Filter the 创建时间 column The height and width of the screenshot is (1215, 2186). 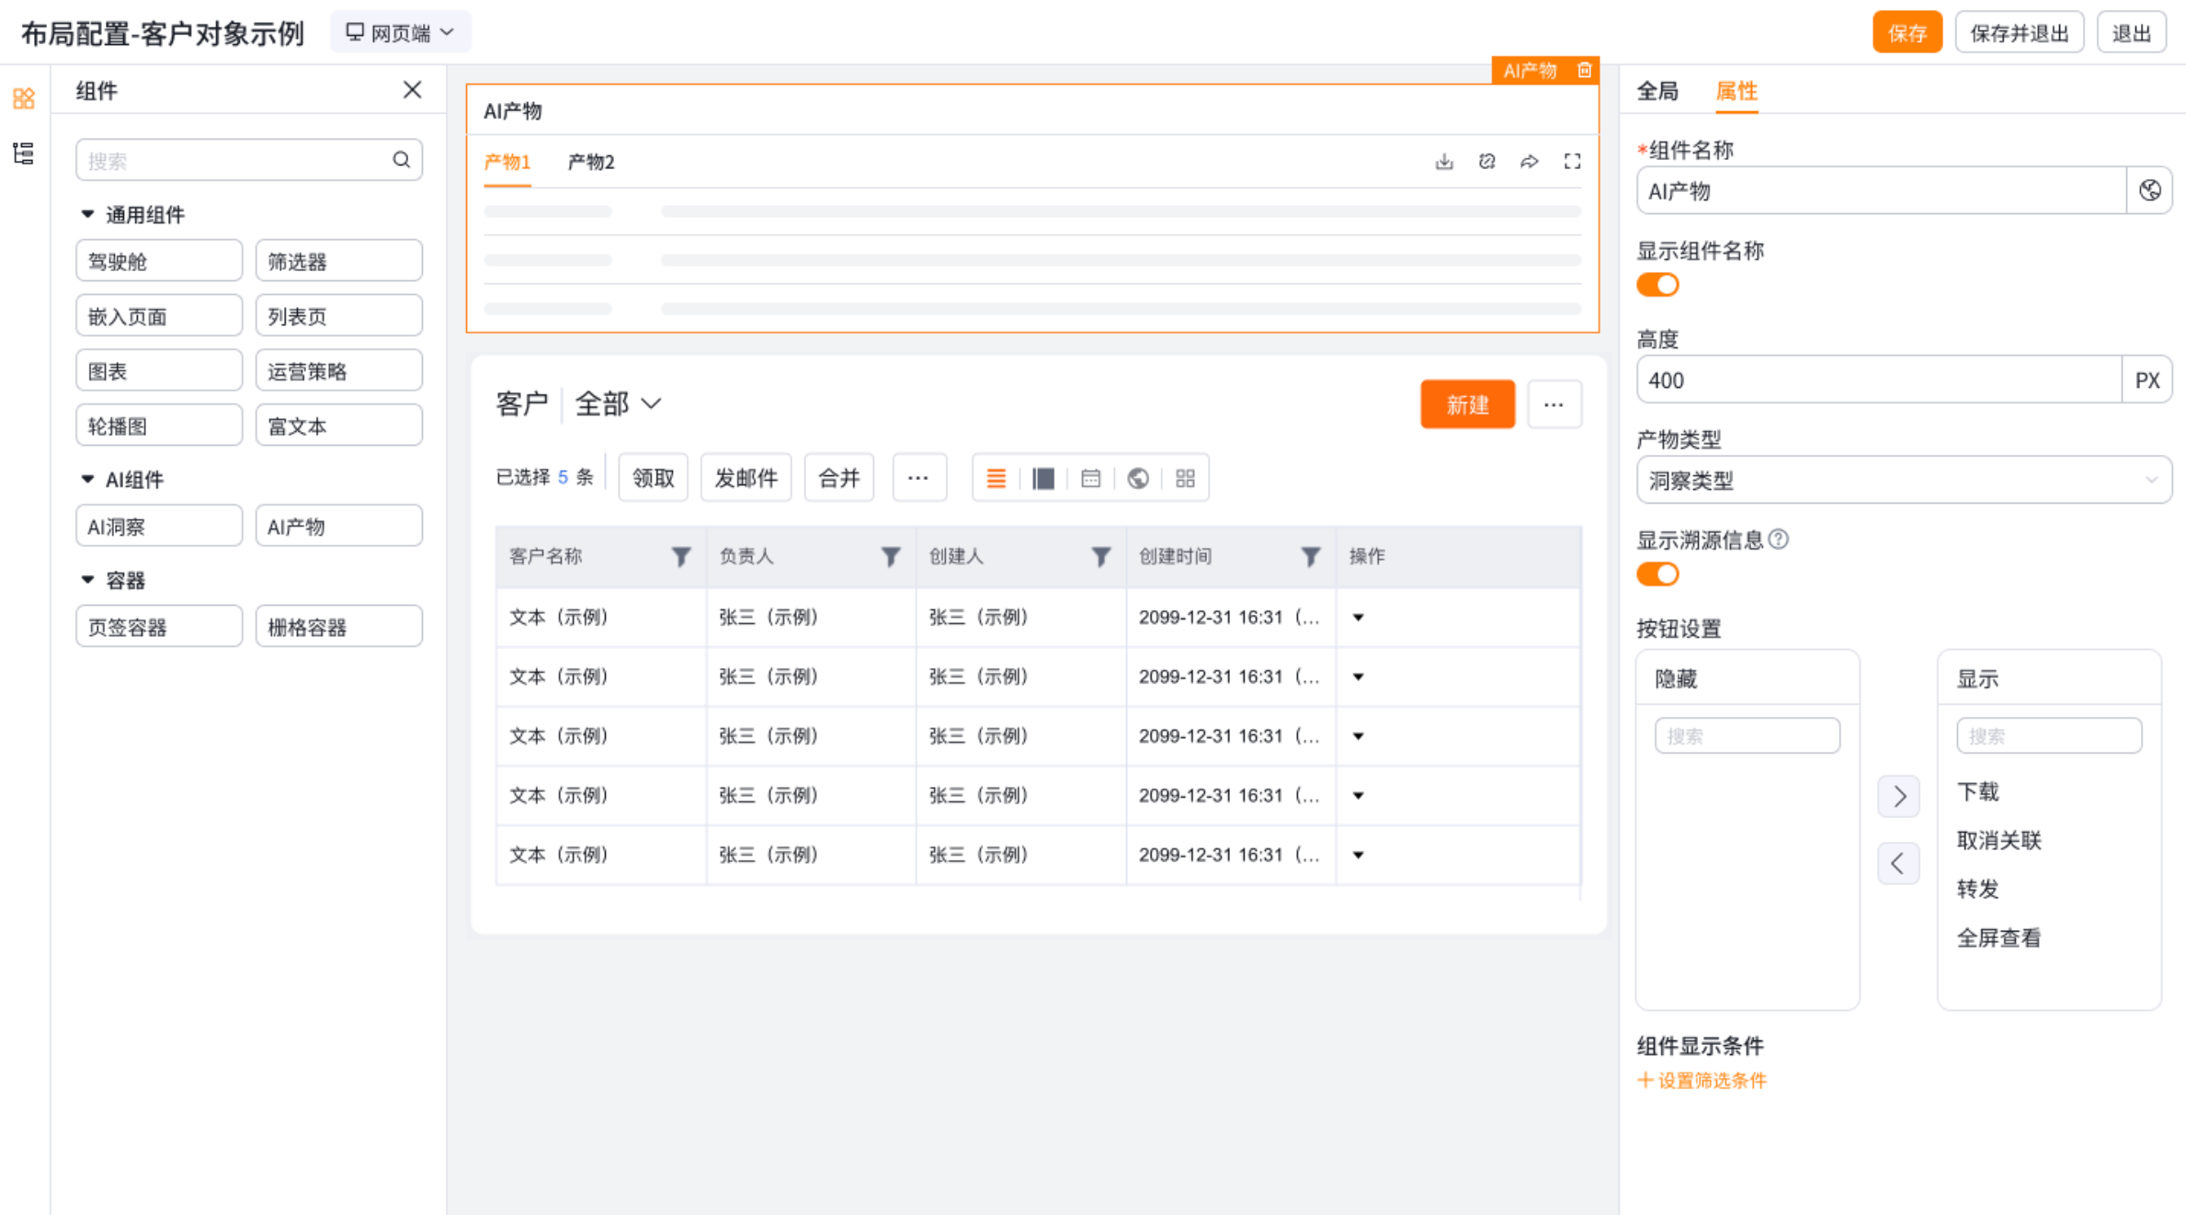point(1311,556)
